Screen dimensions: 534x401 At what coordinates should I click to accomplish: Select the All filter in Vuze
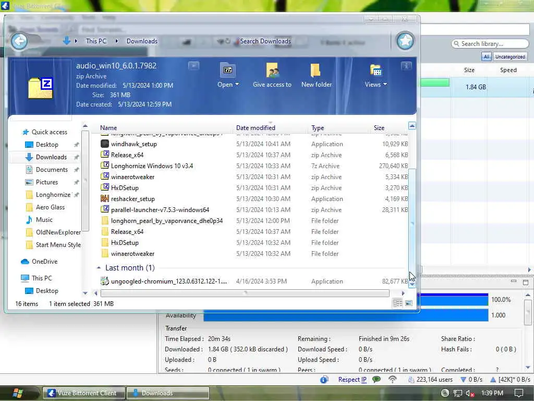[x=487, y=56]
